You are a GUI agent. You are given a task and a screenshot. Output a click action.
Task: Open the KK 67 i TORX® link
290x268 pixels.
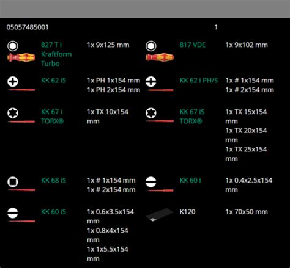click(53, 117)
